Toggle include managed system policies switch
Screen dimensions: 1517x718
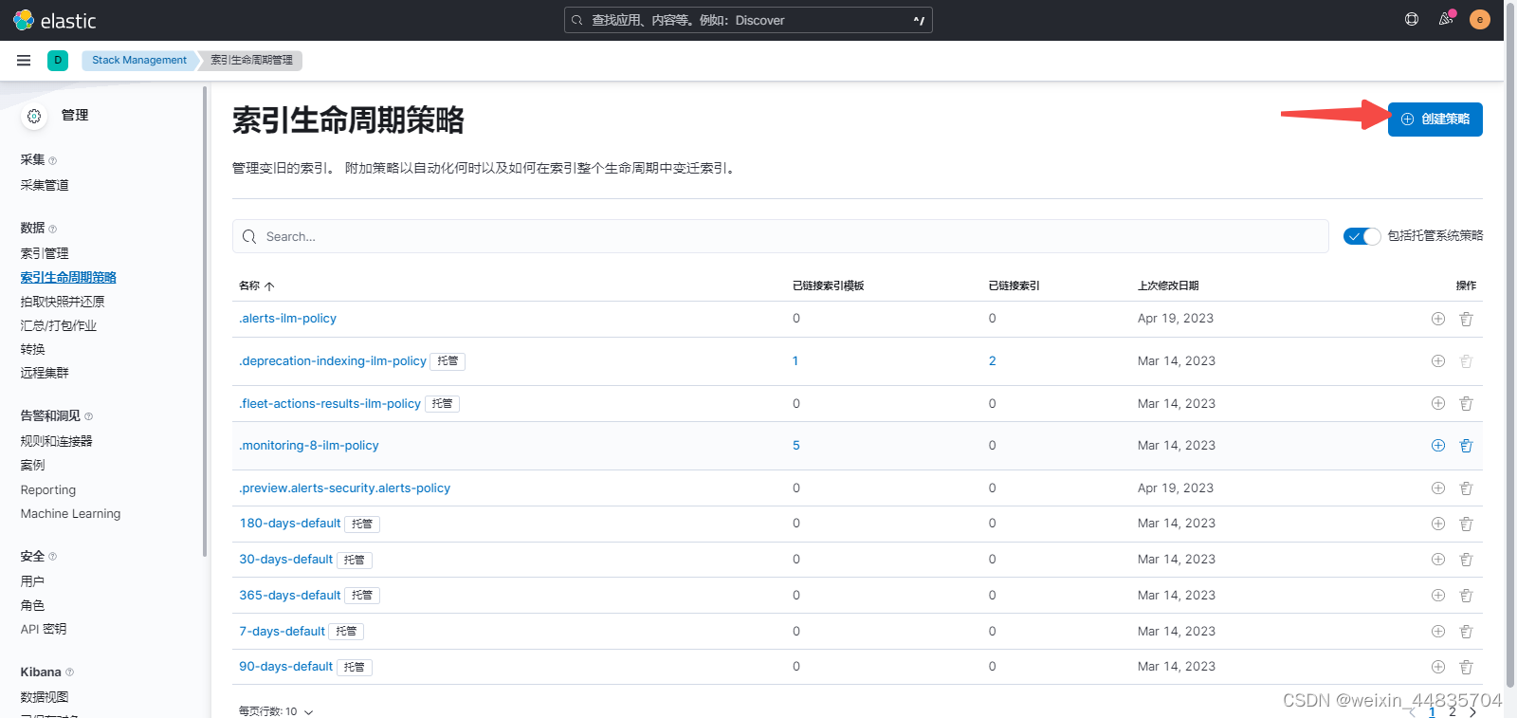point(1362,236)
